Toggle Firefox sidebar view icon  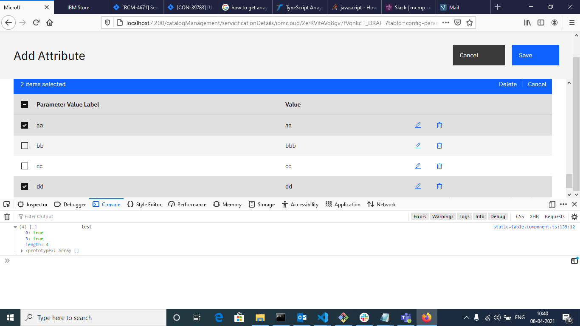pyautogui.click(x=541, y=22)
